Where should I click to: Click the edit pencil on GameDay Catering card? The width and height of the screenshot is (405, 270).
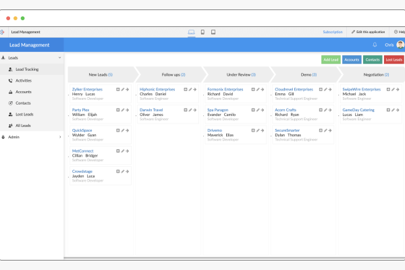pos(393,109)
